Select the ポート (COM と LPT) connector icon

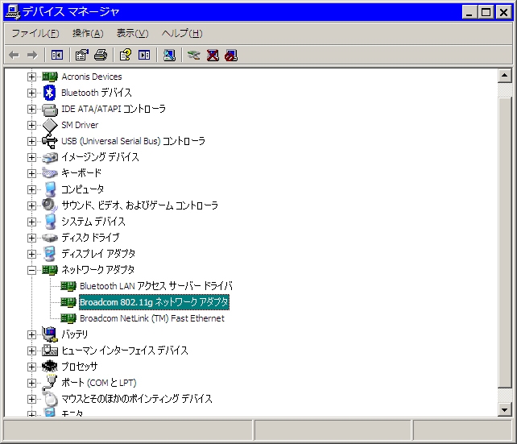50,383
